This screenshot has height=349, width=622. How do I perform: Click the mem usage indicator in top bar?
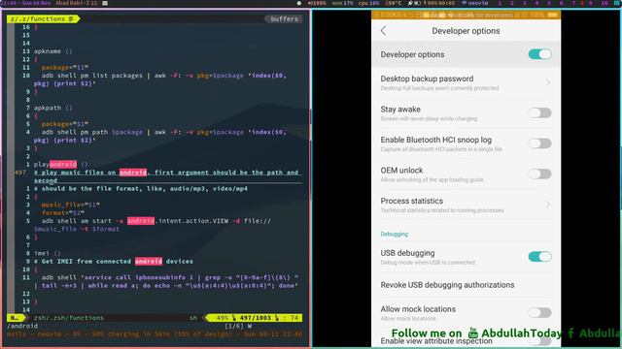(x=343, y=3)
